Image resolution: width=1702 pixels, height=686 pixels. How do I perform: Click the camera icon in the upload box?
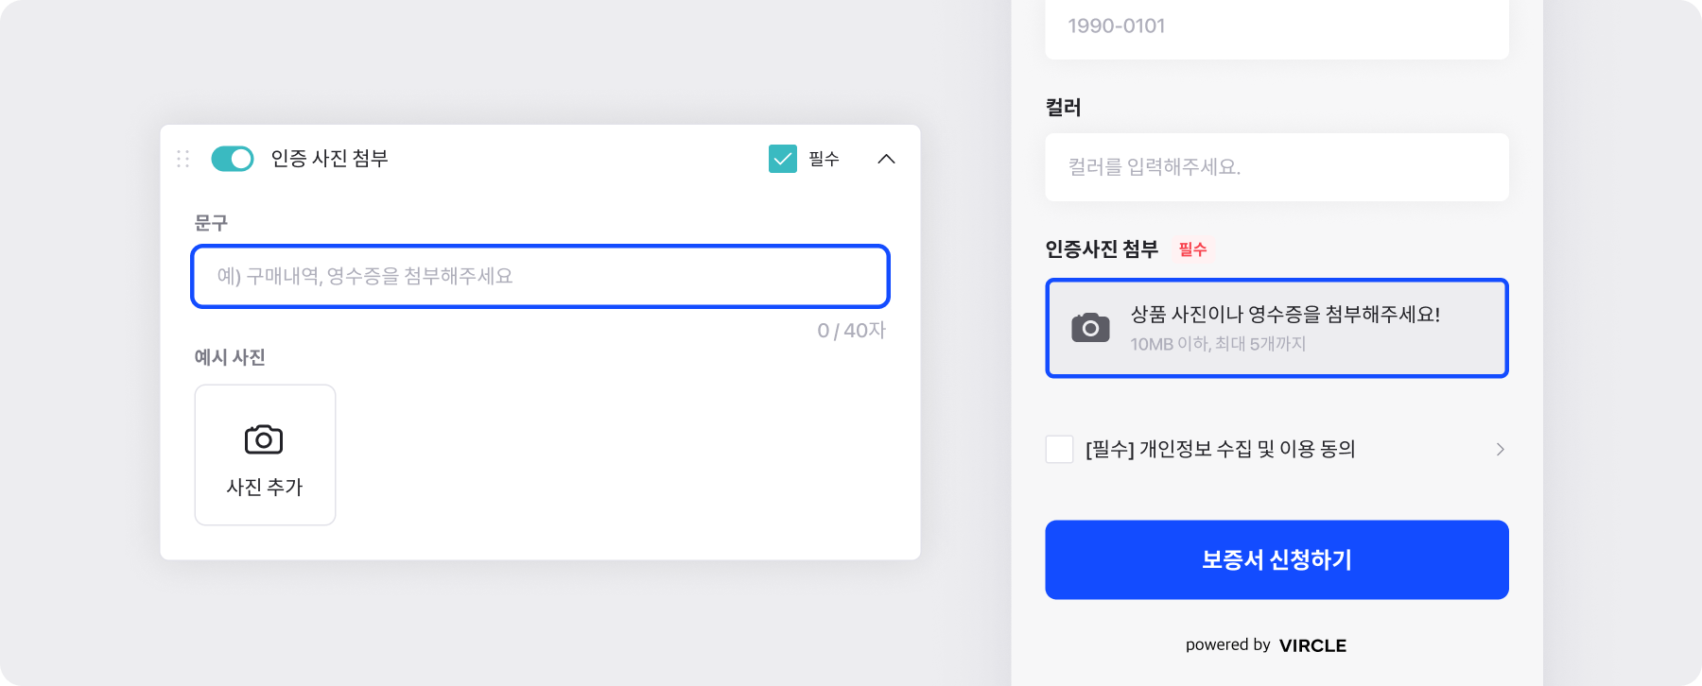1090,328
